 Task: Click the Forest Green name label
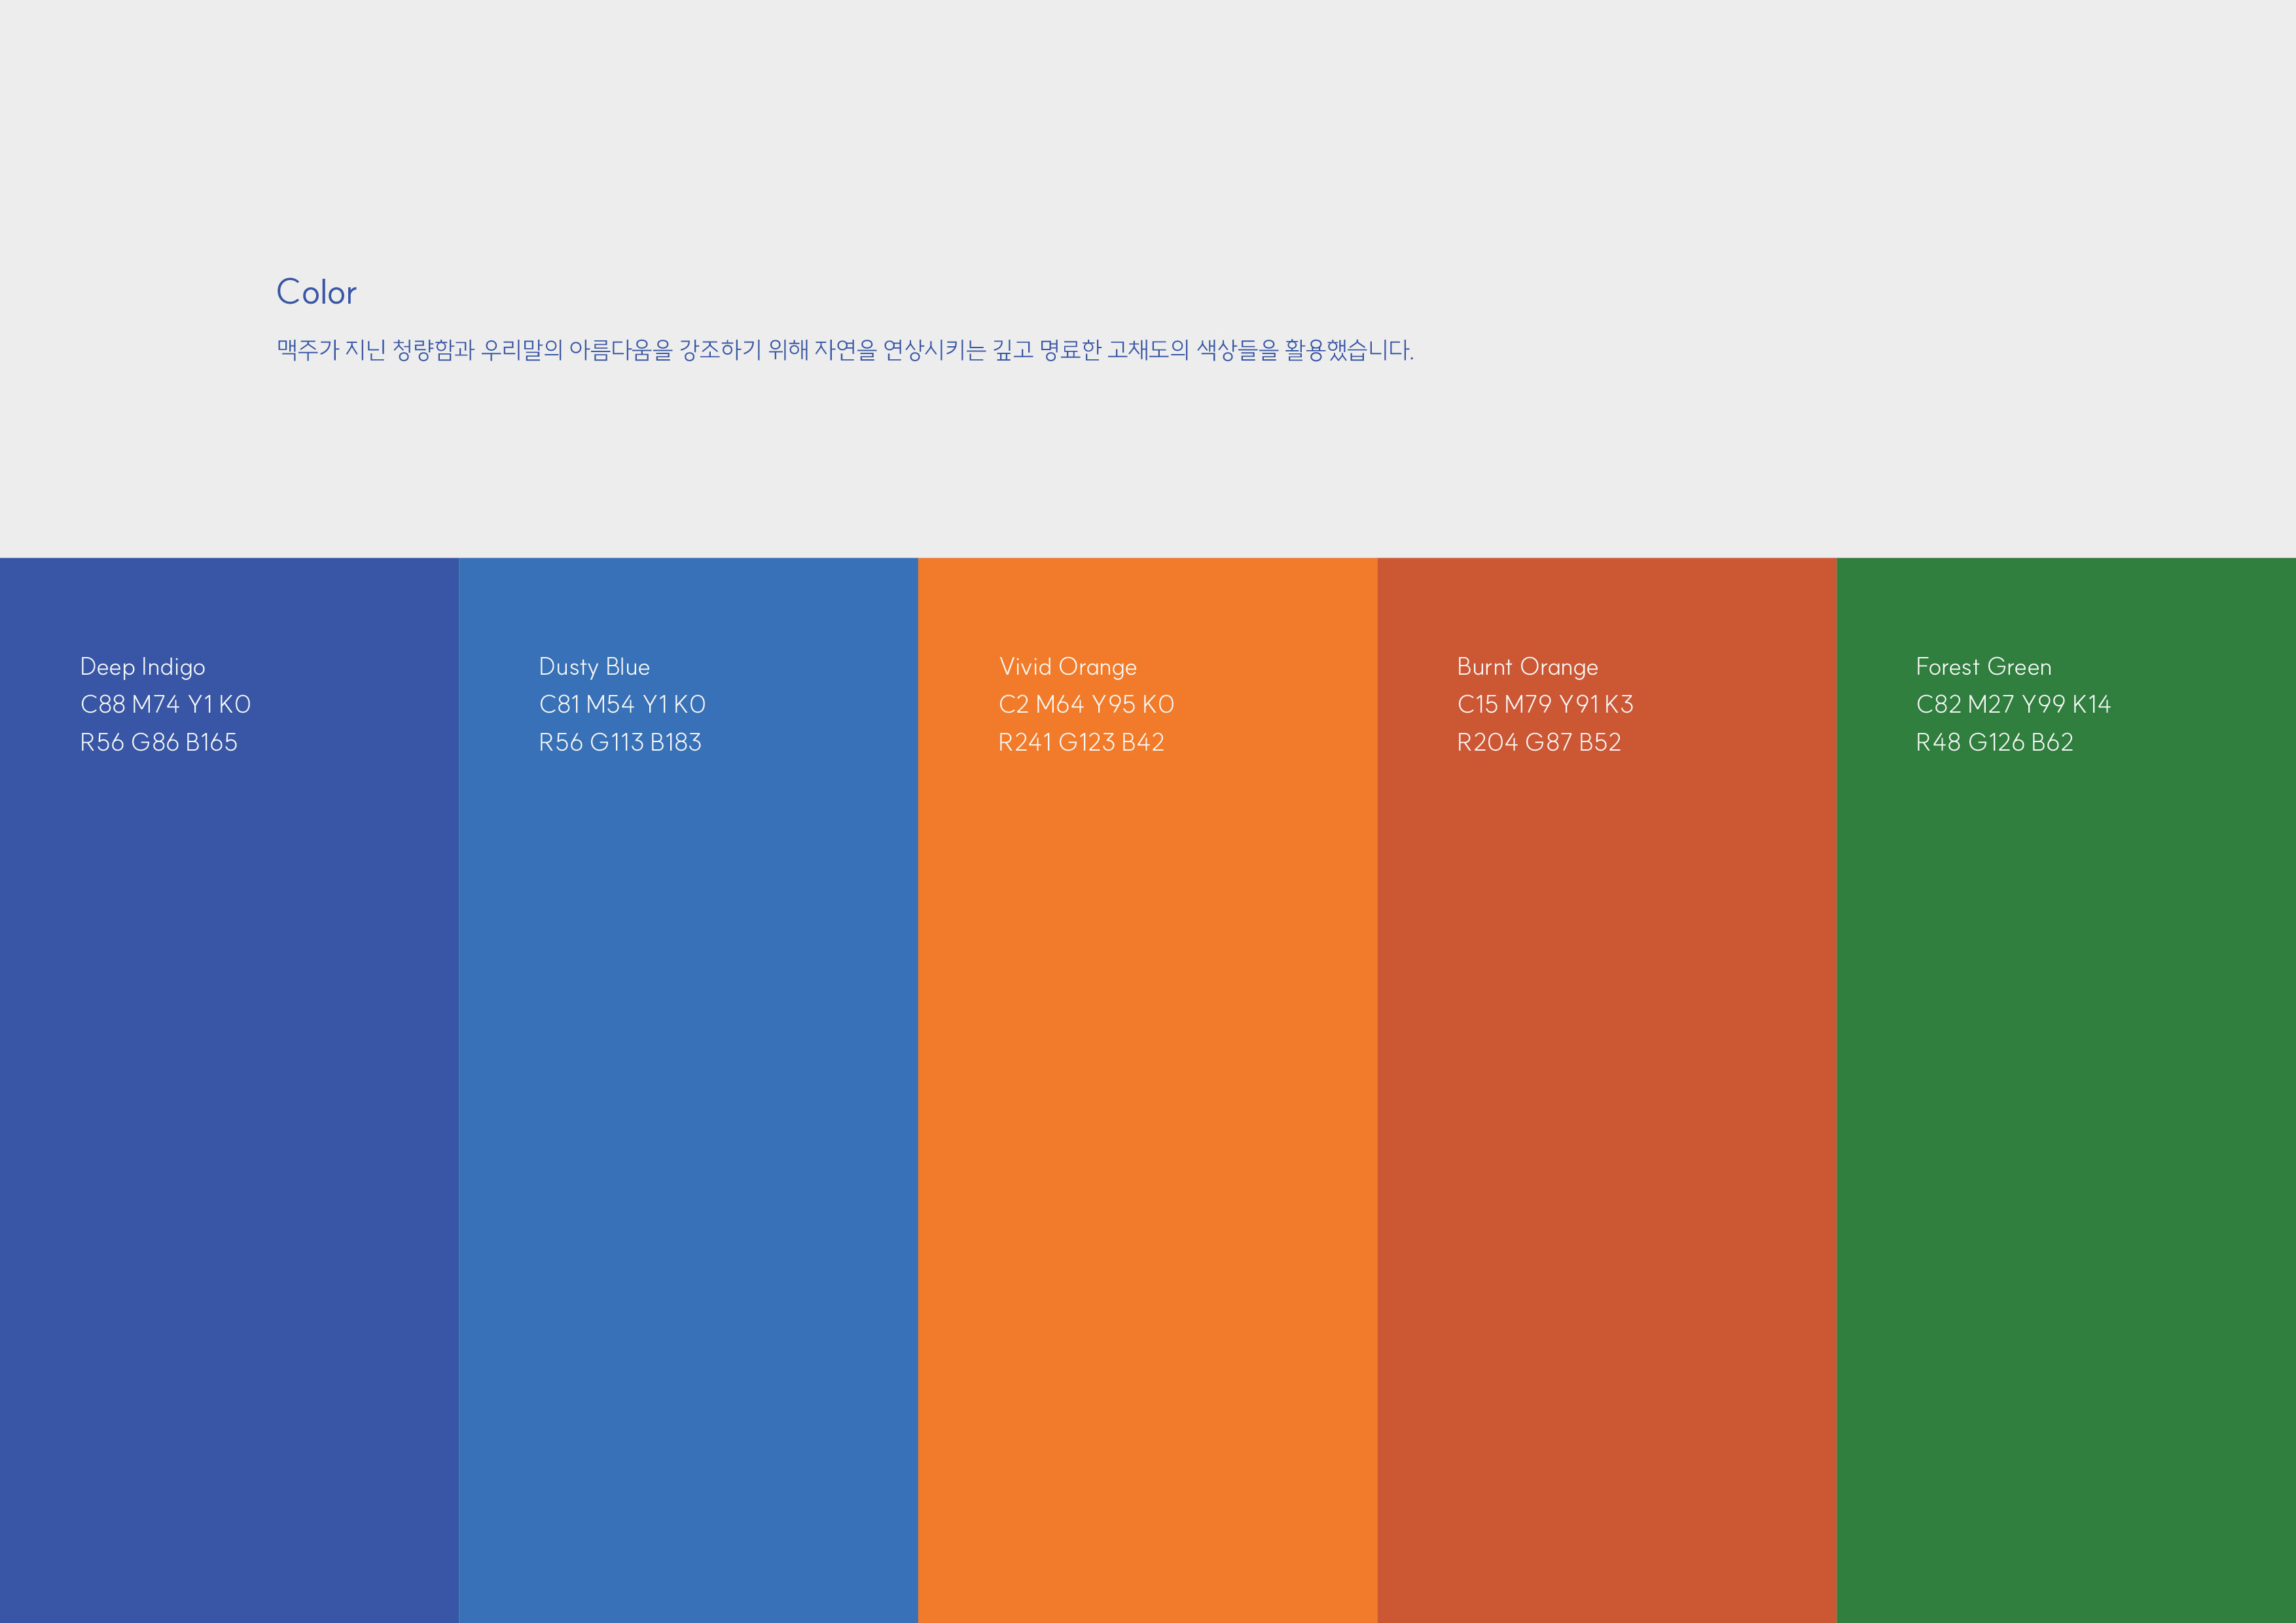(1983, 667)
